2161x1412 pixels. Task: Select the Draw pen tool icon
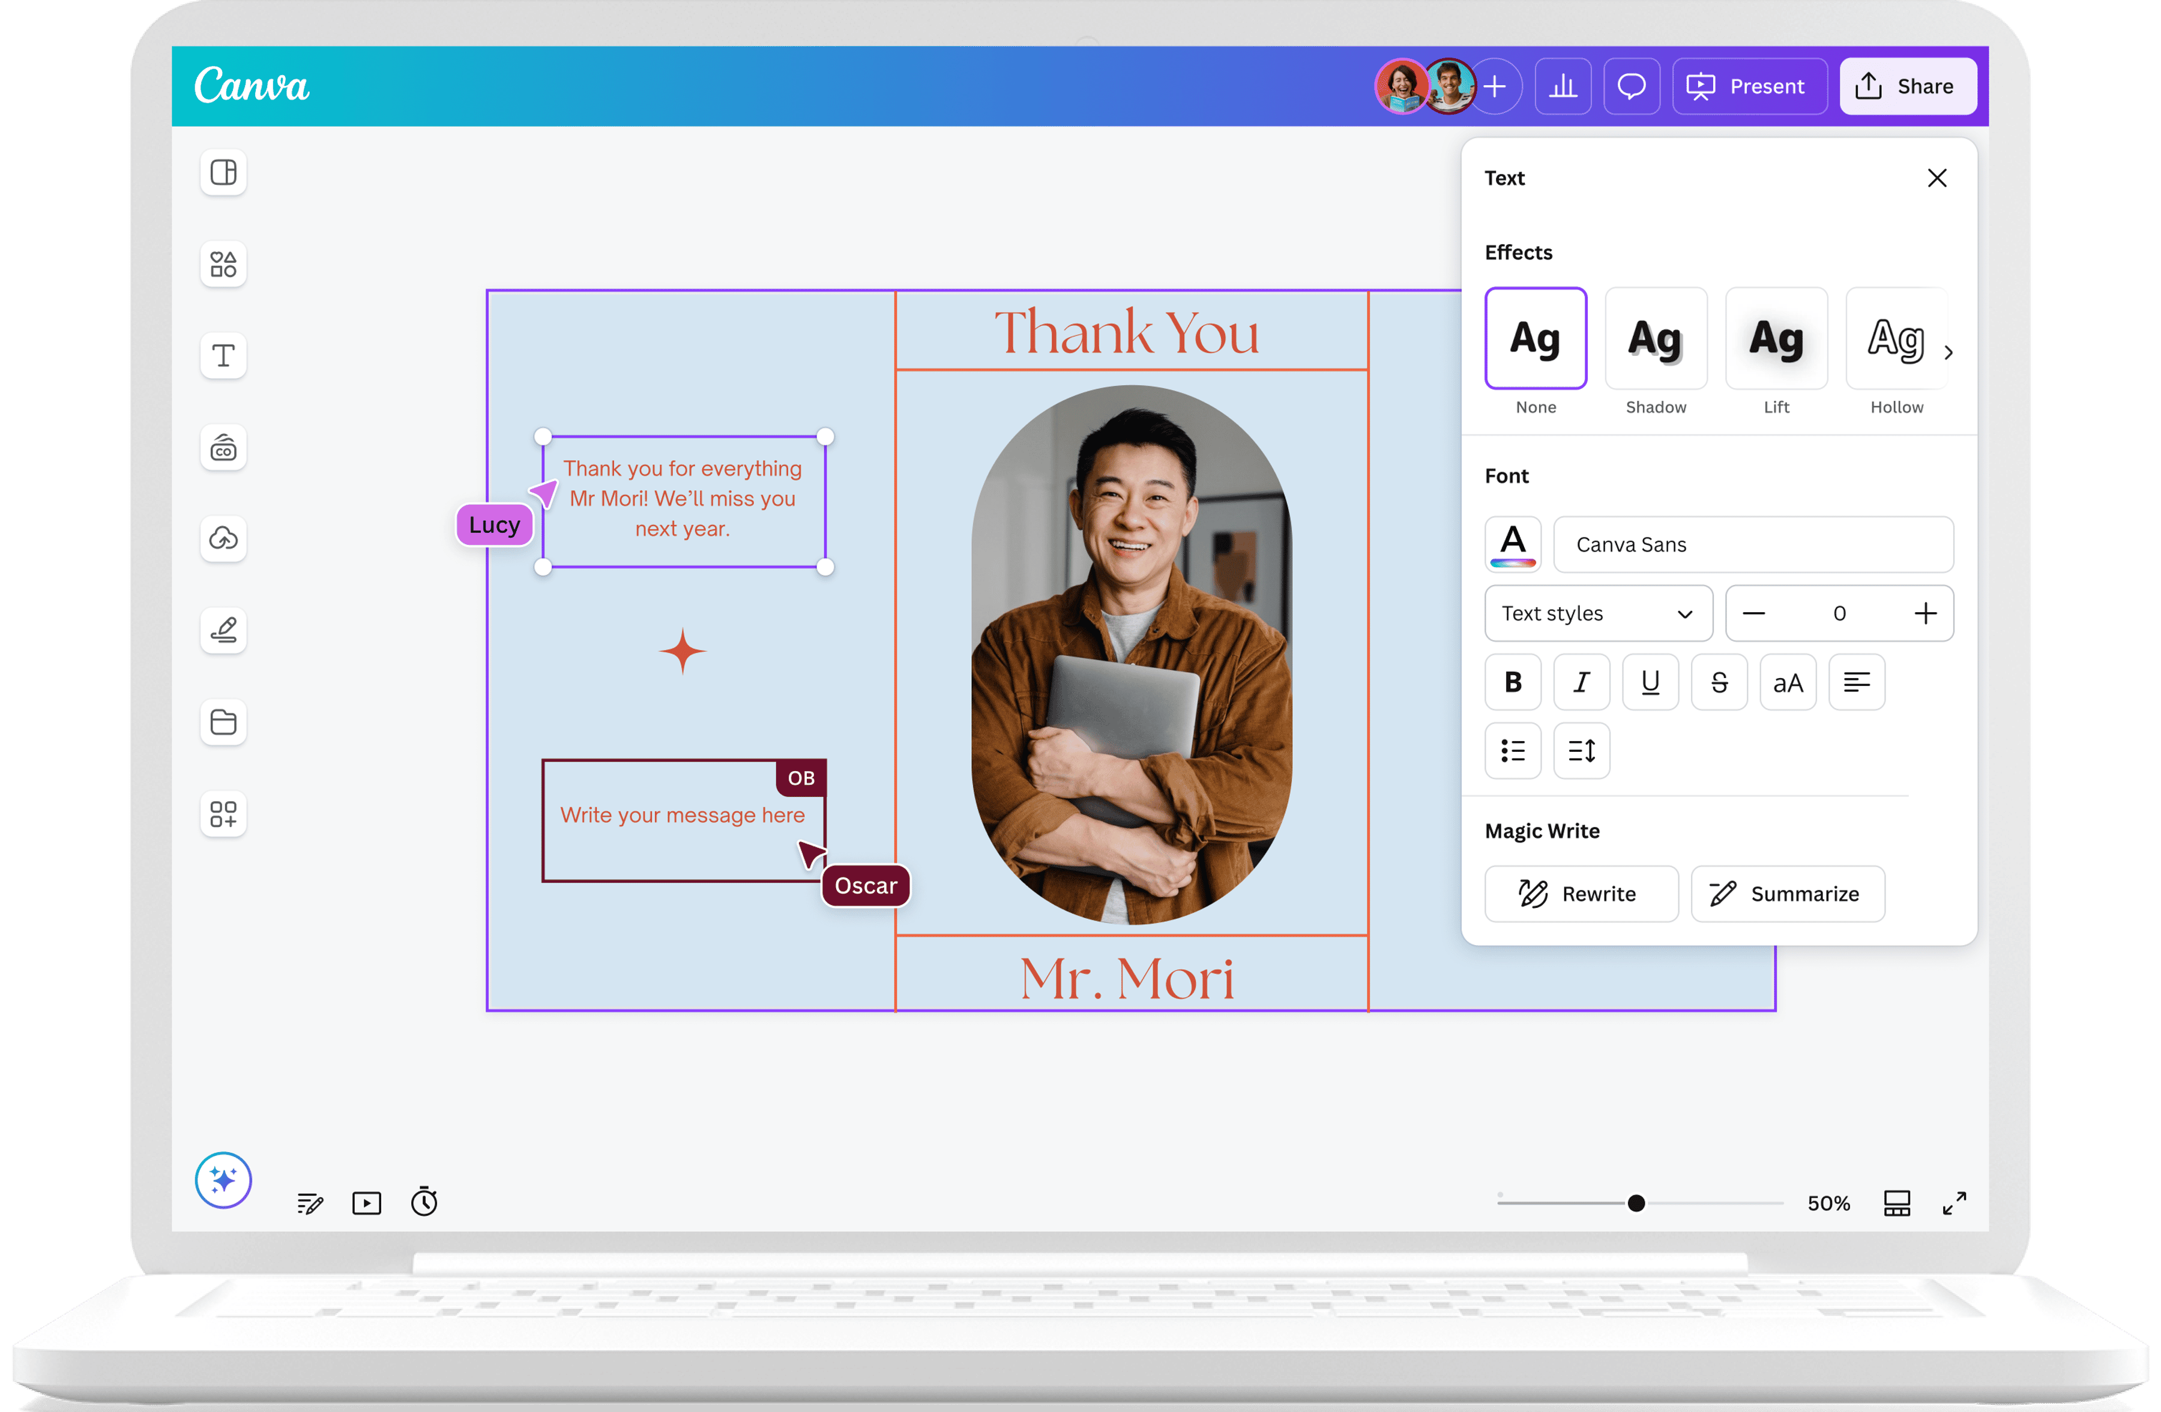[x=223, y=631]
